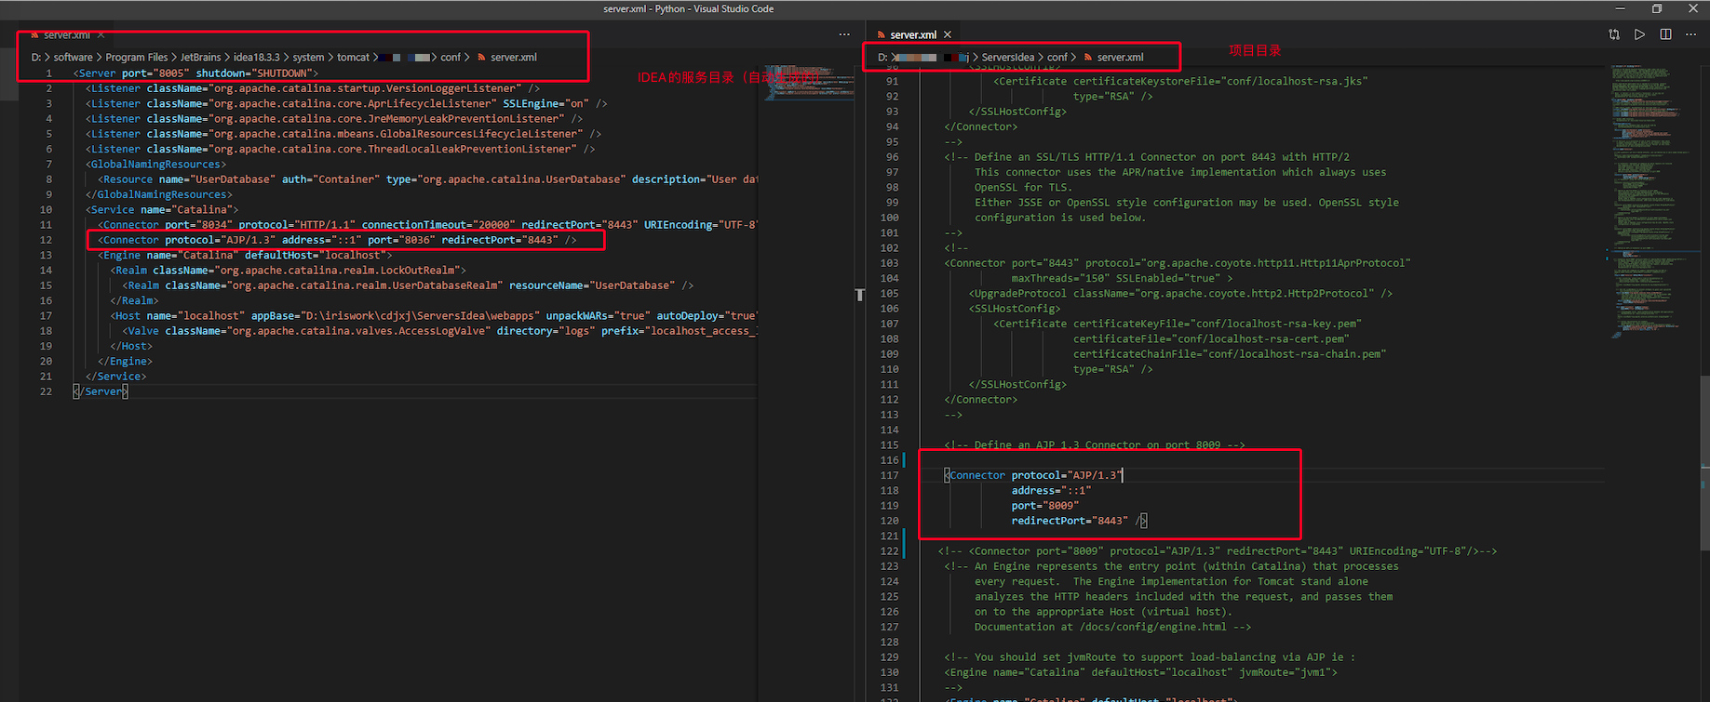Click the right editor vertical scrollbar
1710x702 pixels.
1703,418
